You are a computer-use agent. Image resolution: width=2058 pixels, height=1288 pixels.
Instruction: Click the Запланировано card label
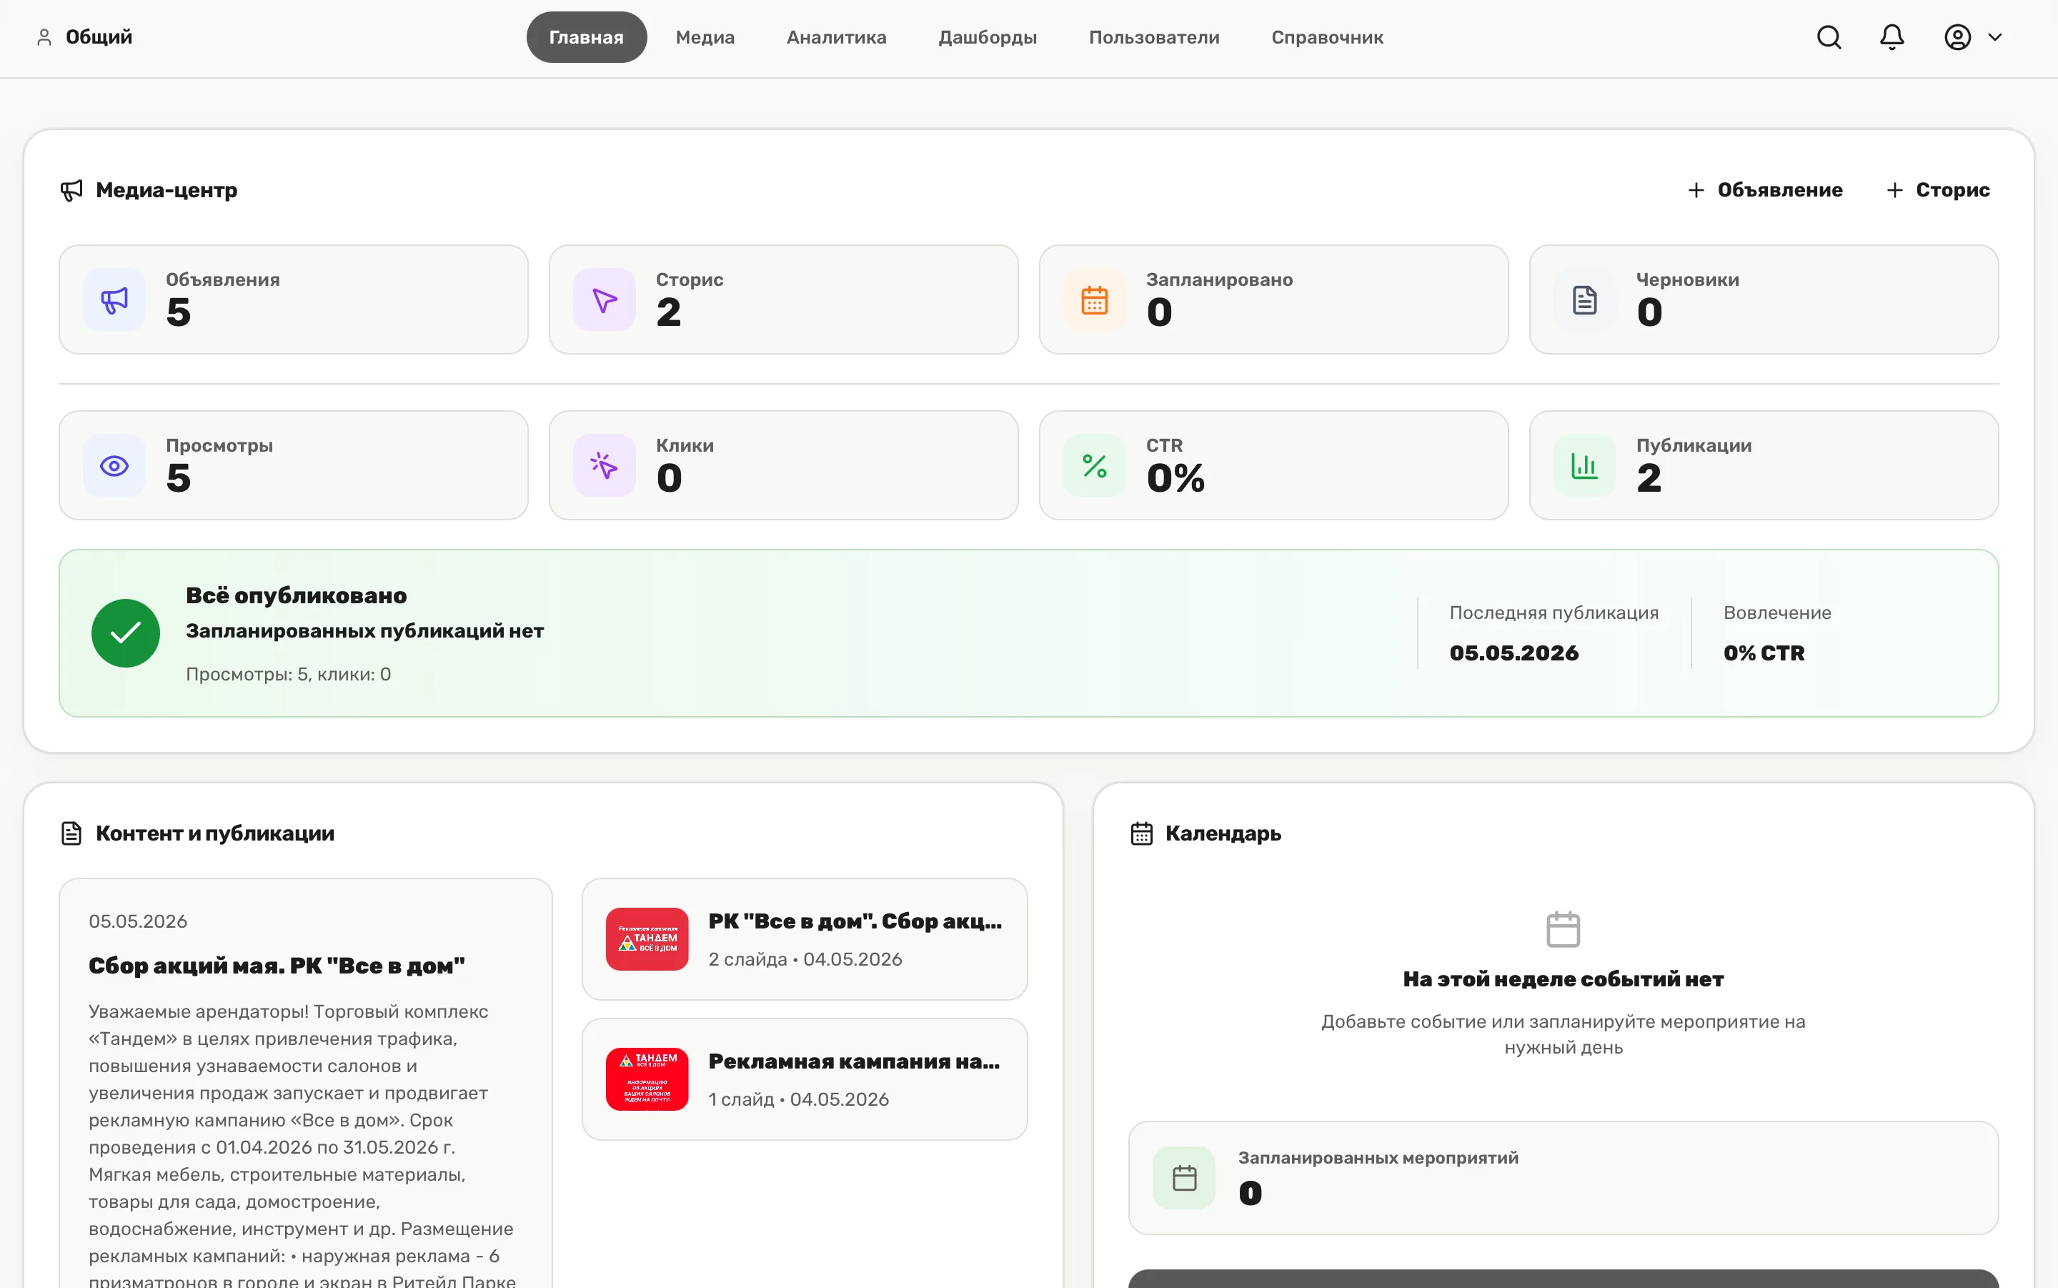pos(1219,279)
